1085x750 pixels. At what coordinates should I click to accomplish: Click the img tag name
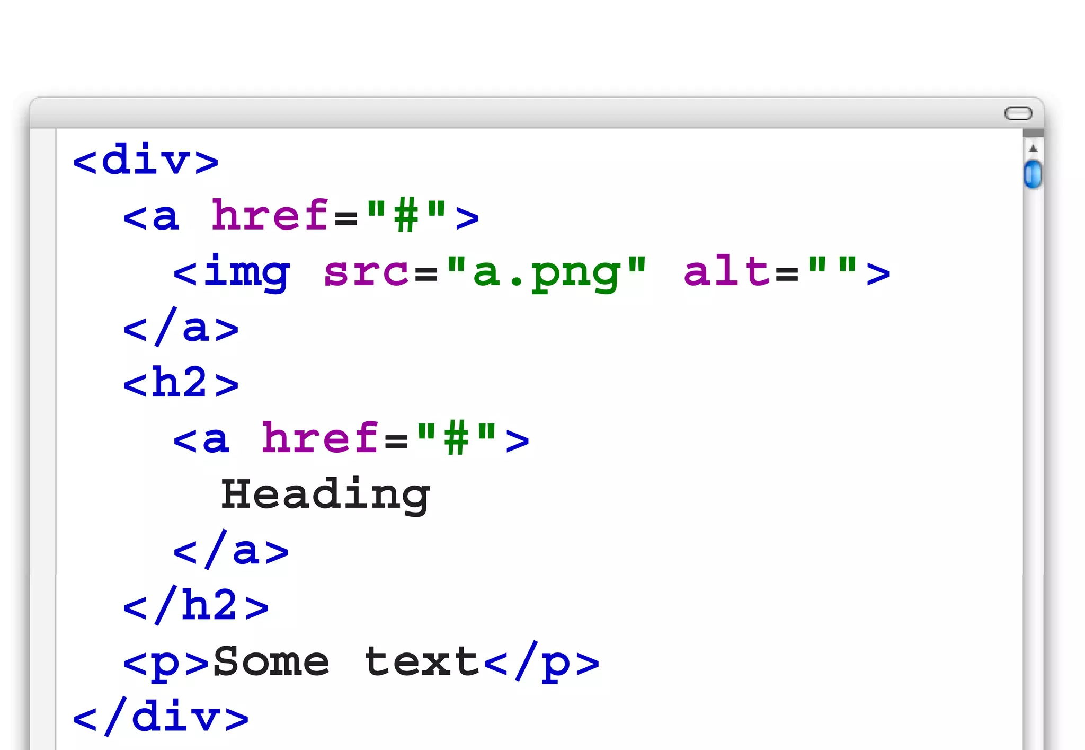(x=247, y=271)
